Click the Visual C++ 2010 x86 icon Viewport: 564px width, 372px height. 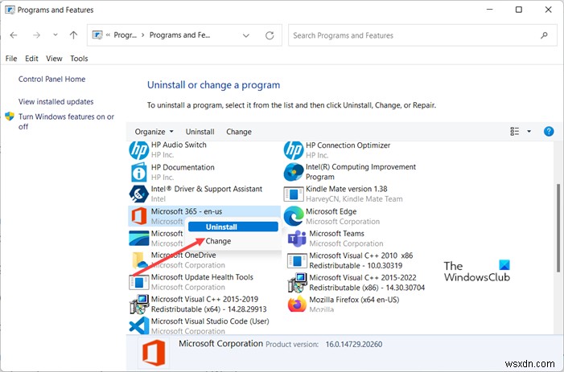pos(297,260)
